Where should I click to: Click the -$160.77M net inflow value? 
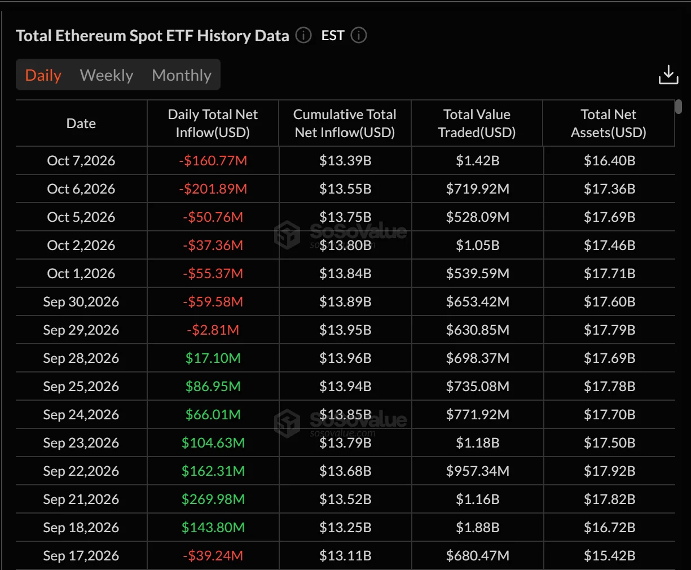pyautogui.click(x=213, y=161)
